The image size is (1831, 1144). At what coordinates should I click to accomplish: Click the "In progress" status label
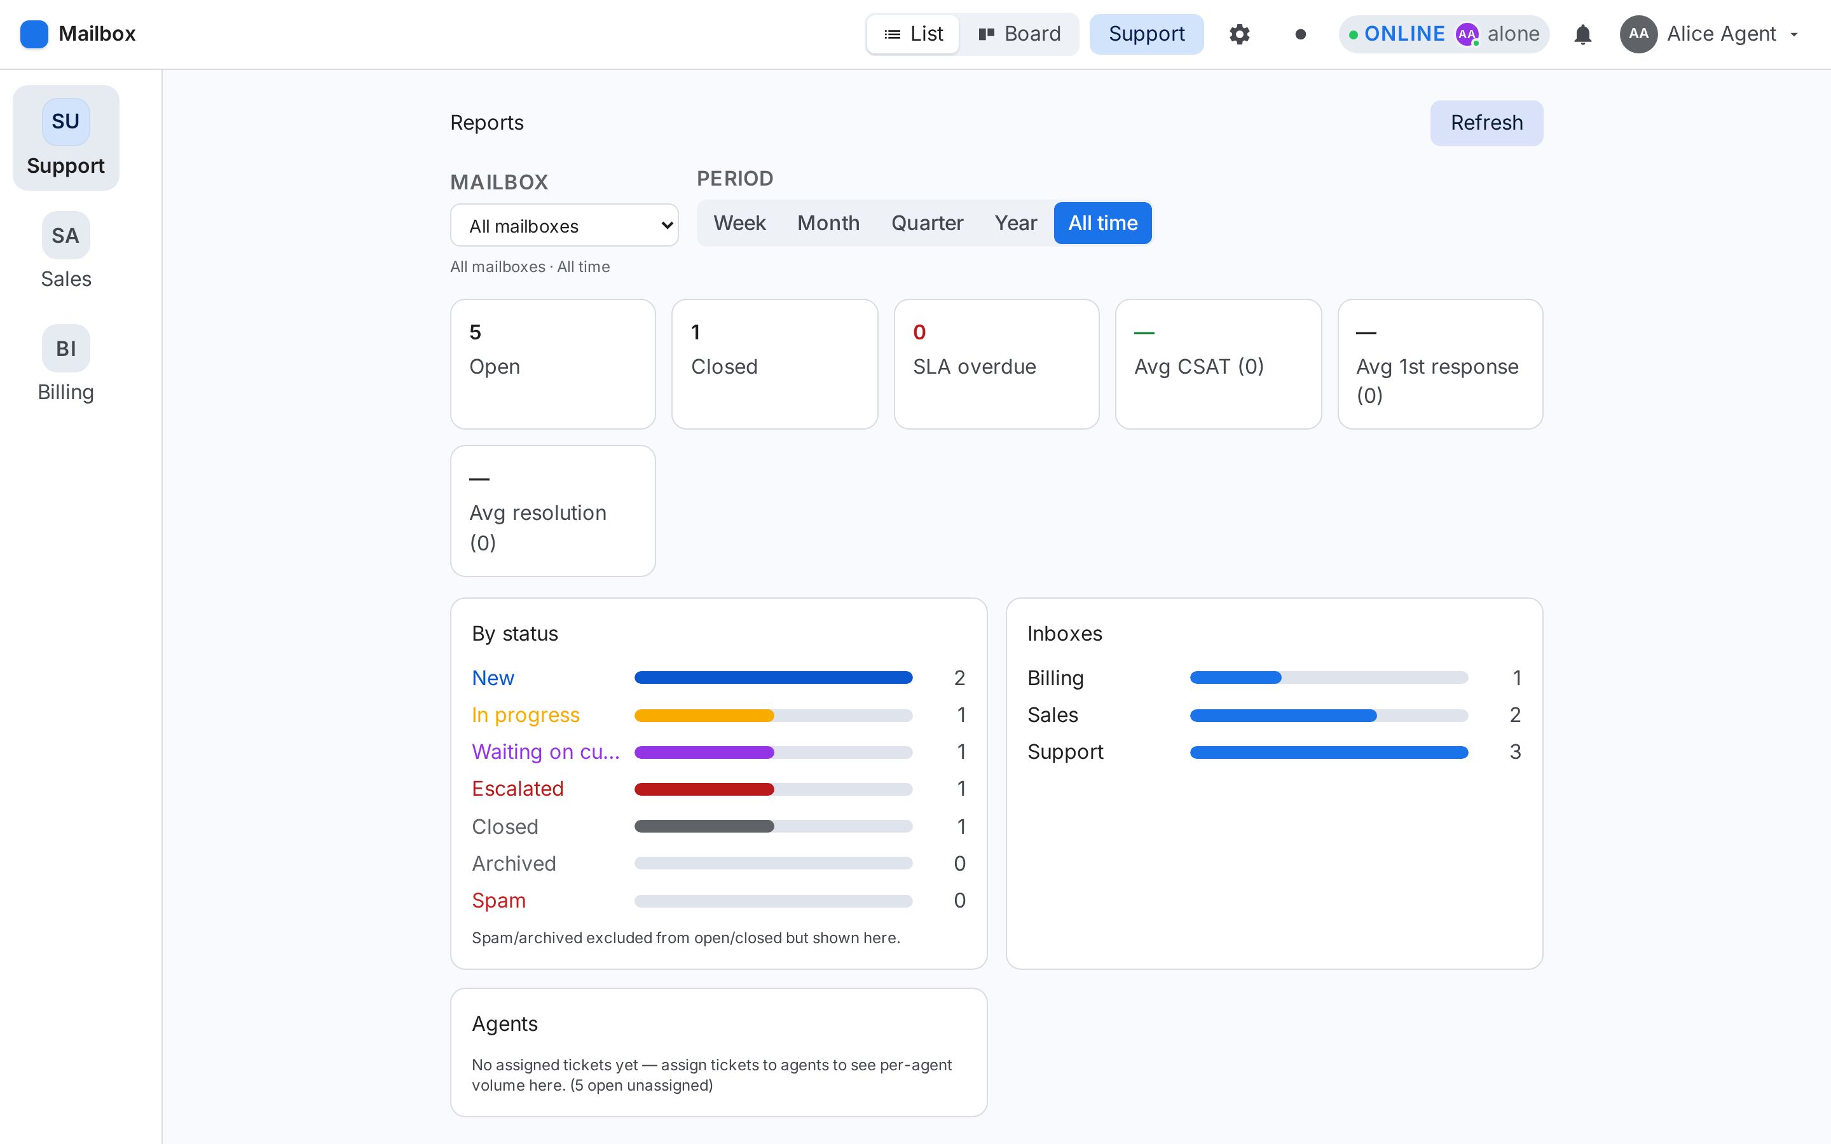pyautogui.click(x=525, y=715)
